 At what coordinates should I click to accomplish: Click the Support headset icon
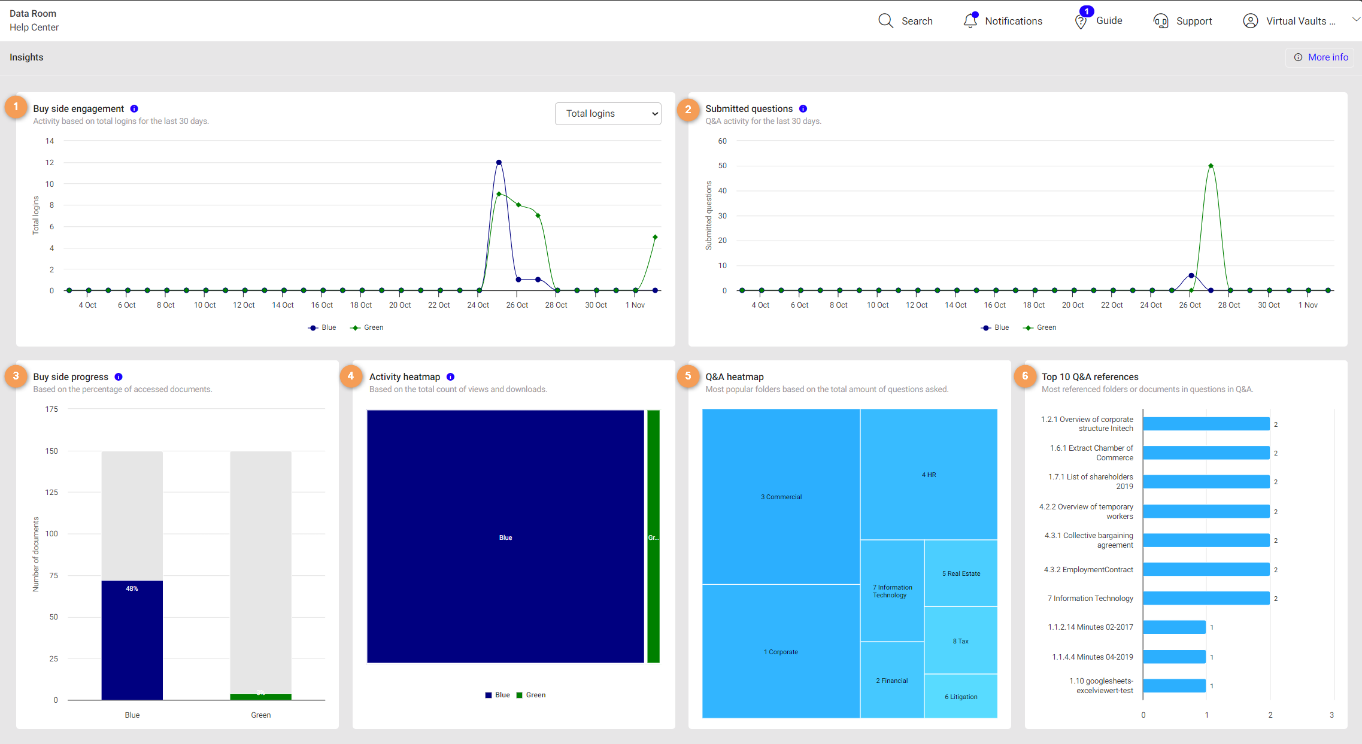[x=1160, y=22]
